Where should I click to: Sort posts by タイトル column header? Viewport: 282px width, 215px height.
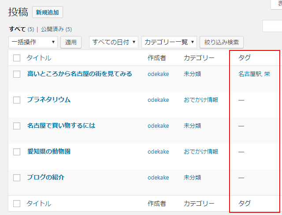(39, 58)
